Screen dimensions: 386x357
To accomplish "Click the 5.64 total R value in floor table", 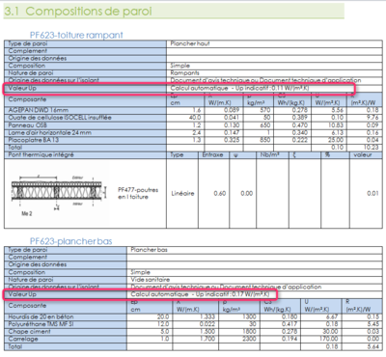I will coord(373,346).
